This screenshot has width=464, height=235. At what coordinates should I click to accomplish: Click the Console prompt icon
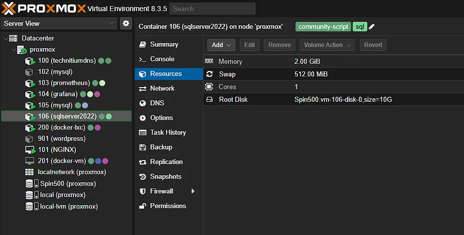143,59
